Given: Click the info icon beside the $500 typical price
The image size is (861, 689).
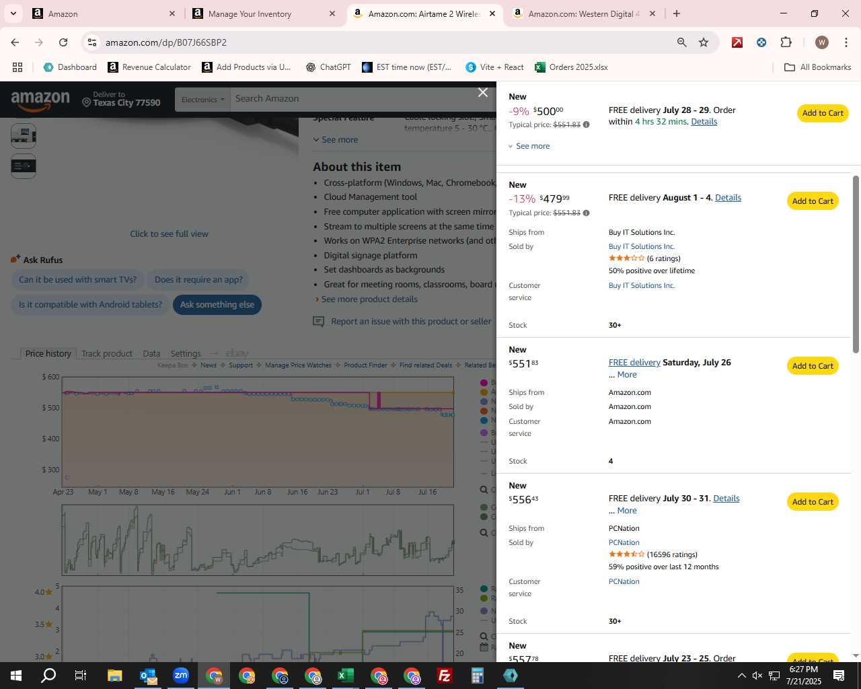Looking at the screenshot, I should click(x=586, y=124).
